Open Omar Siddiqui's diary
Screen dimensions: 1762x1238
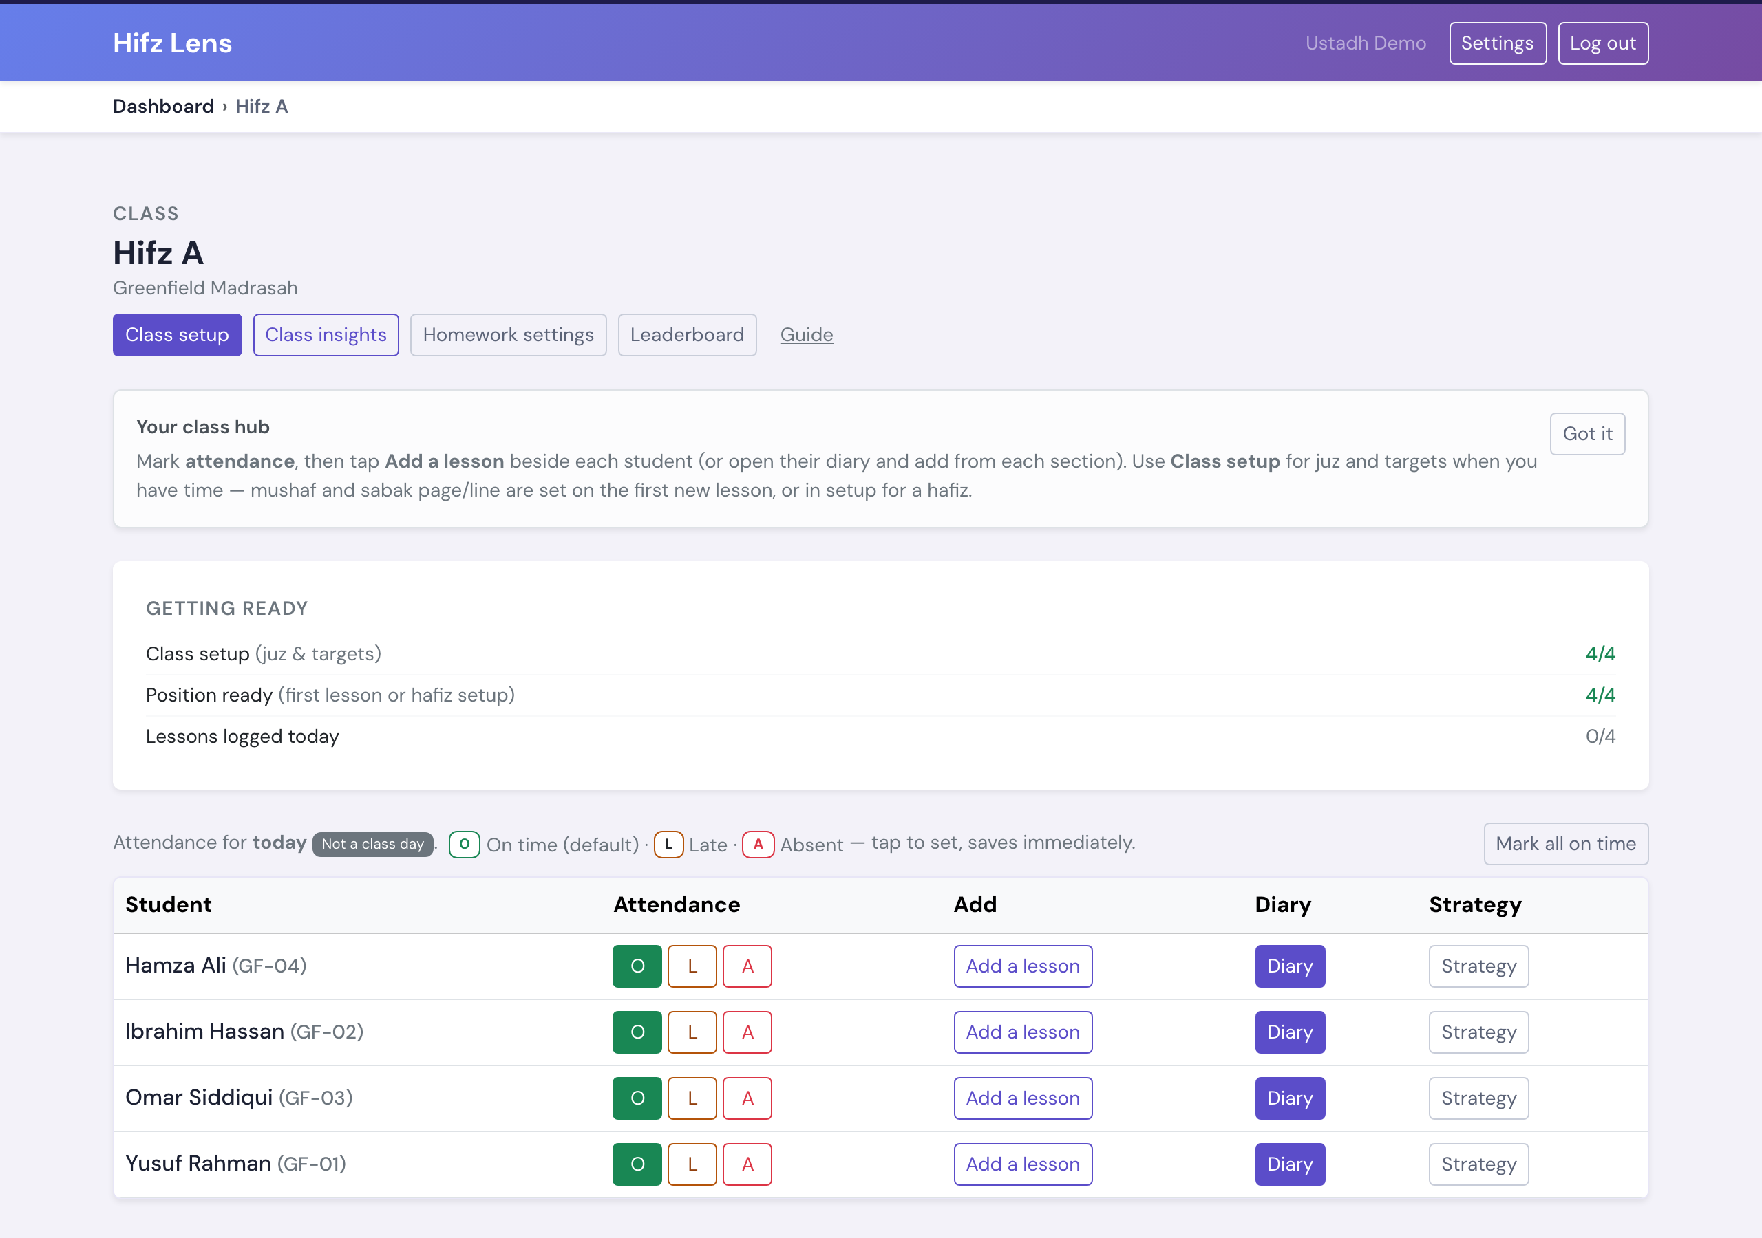1290,1098
